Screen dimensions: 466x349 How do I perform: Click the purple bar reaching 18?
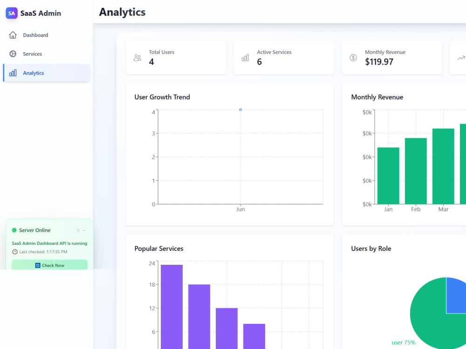(x=199, y=316)
